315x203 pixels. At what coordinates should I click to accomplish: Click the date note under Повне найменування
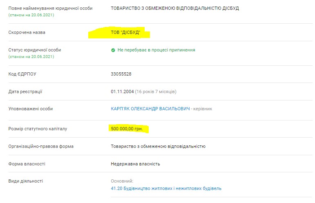click(31, 15)
